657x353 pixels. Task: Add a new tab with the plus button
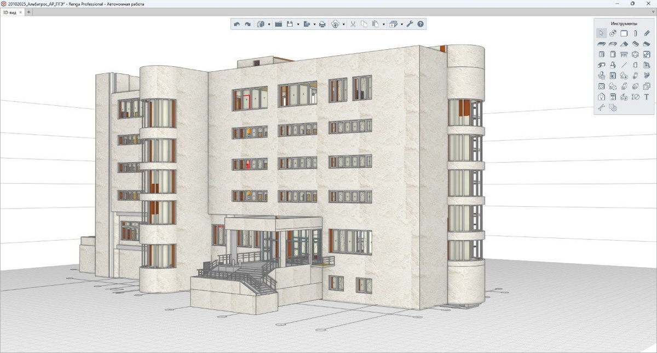click(x=29, y=12)
